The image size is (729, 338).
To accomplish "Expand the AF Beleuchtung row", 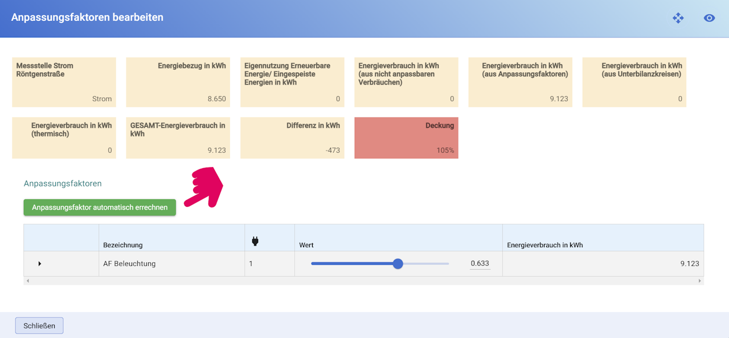I will (x=40, y=264).
